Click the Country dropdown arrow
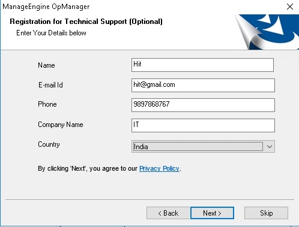This screenshot has height=227, width=299. [x=270, y=147]
